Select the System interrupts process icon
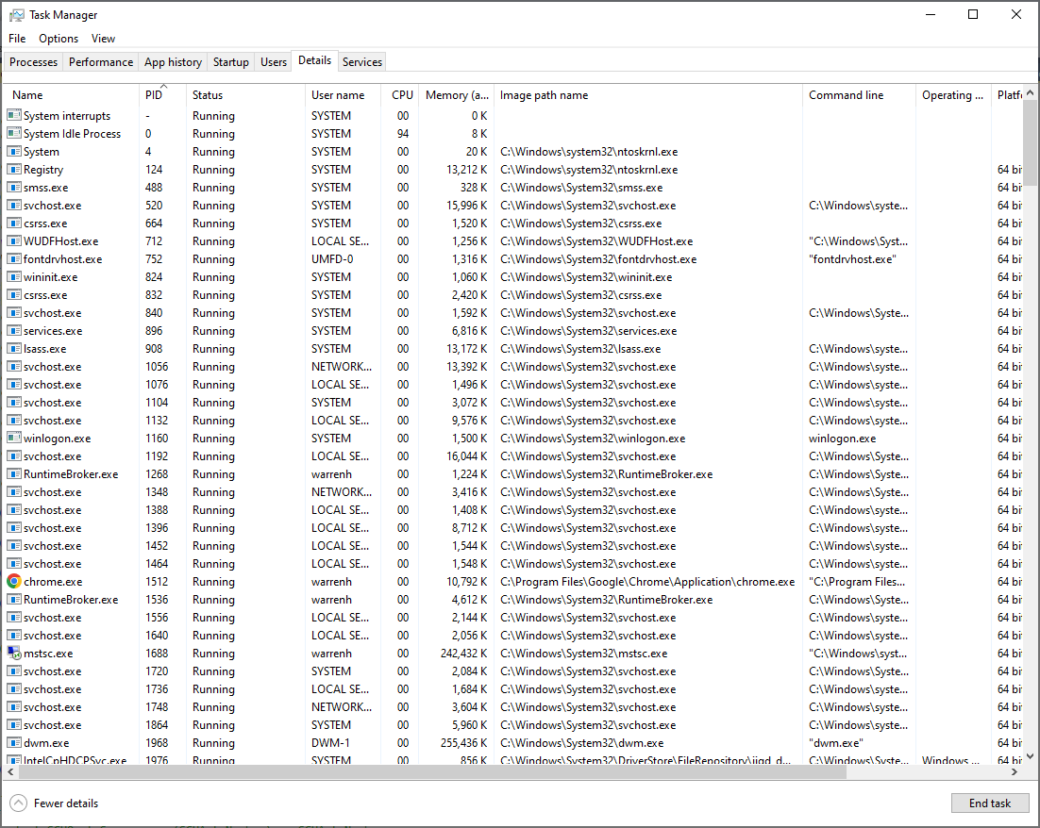Screen dimensions: 1040x828 (14, 115)
